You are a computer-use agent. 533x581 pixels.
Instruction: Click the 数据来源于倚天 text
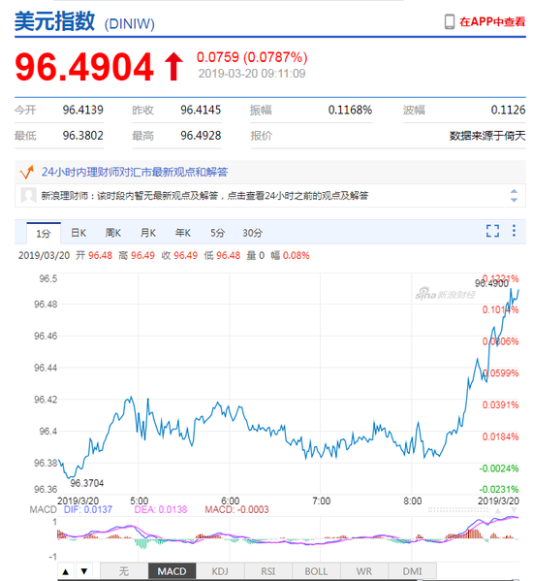coord(487,136)
